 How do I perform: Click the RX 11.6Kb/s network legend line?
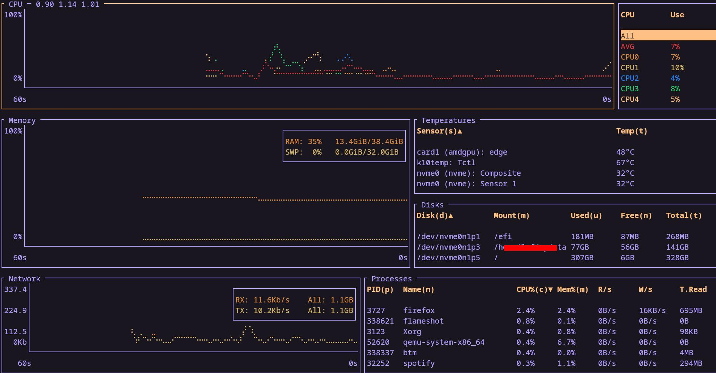point(294,300)
